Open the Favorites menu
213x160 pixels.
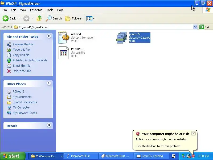(36, 10)
